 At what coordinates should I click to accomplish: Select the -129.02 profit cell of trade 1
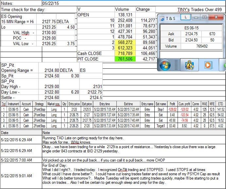[x=172, y=110]
